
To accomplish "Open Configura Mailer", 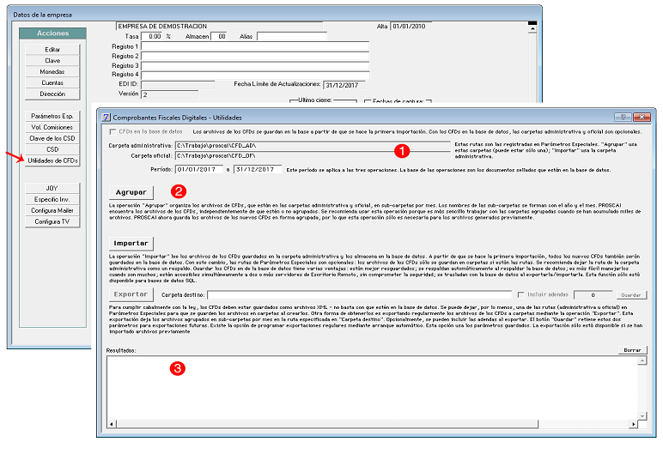I will [x=52, y=210].
